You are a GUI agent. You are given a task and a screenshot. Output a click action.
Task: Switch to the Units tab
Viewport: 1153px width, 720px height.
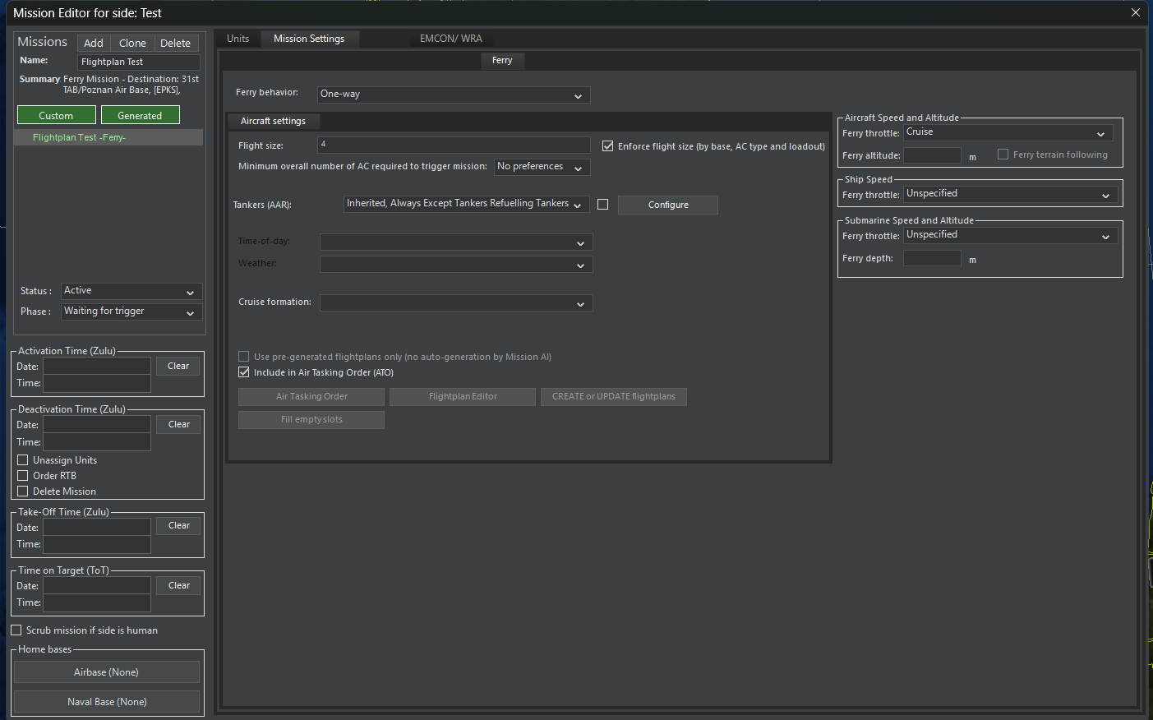click(238, 39)
